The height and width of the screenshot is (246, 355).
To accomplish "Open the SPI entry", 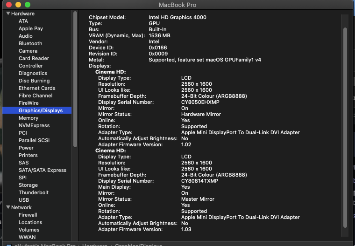I will (22, 178).
